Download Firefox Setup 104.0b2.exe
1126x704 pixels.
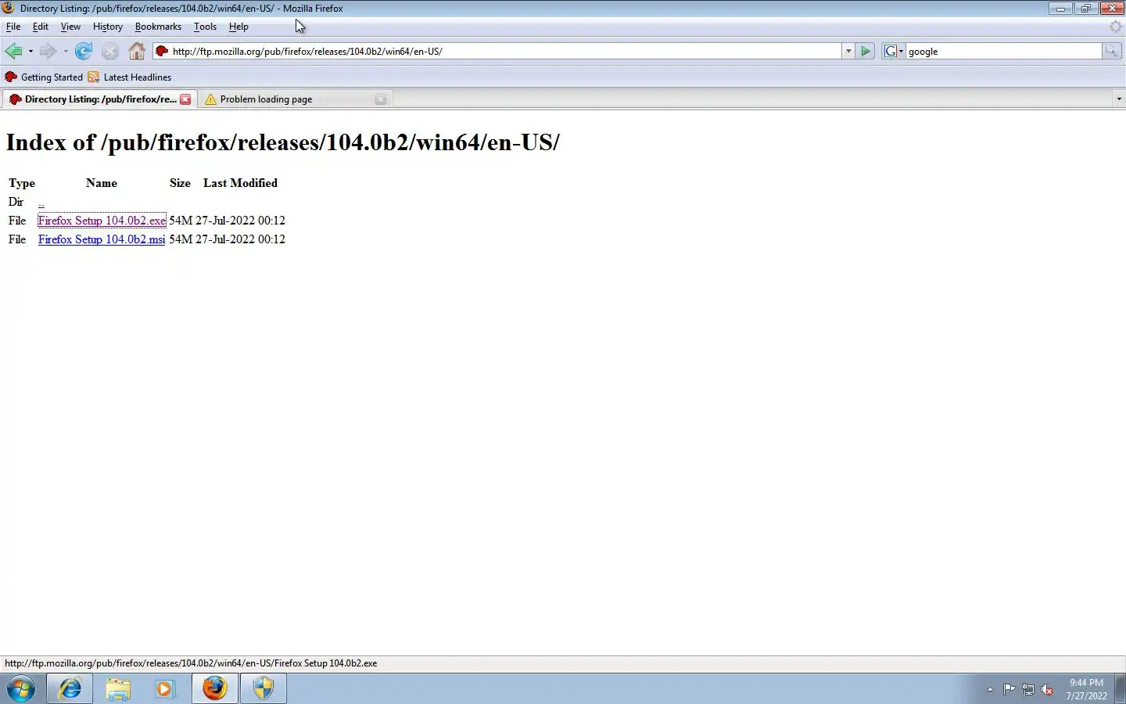click(102, 221)
